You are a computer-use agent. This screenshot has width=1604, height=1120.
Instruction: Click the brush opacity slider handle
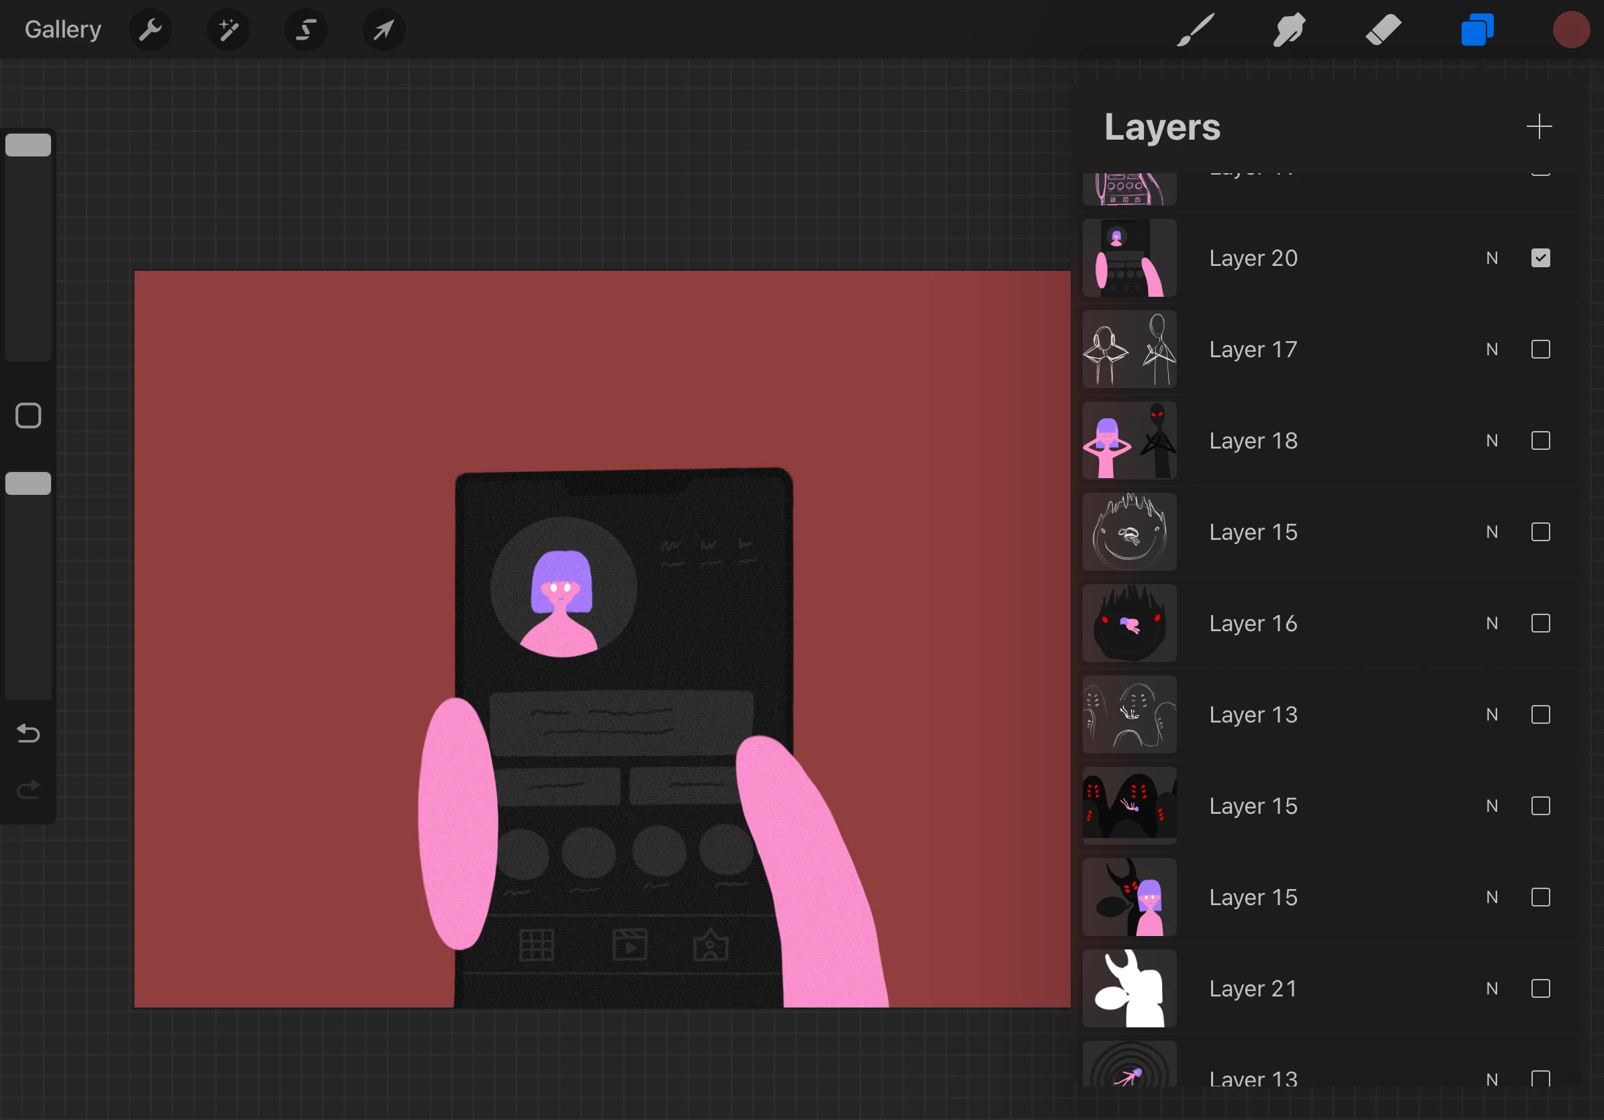pyautogui.click(x=28, y=483)
